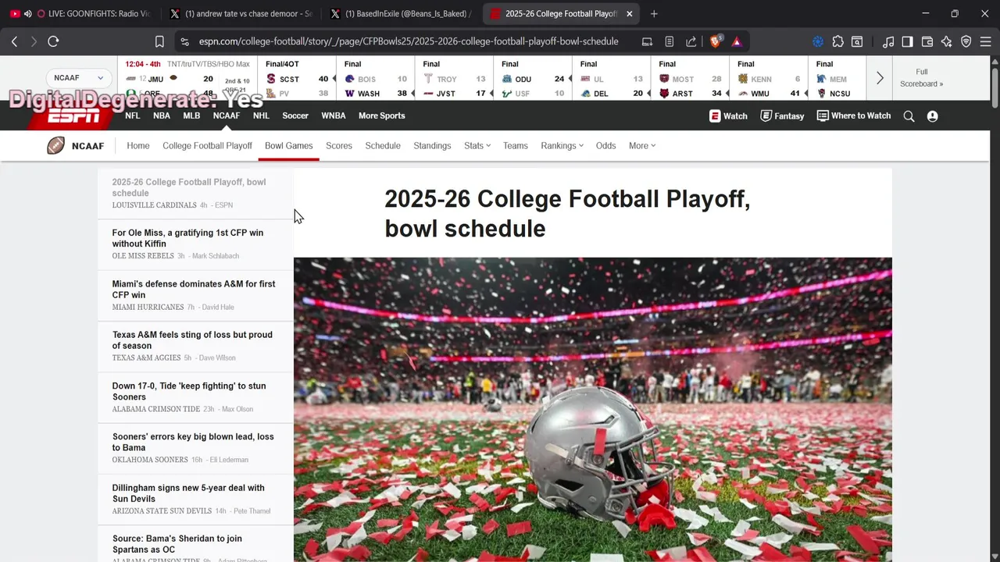The image size is (1000, 562).
Task: Open Down 17-0, Tide 'keep fighting' story
Action: pos(189,391)
